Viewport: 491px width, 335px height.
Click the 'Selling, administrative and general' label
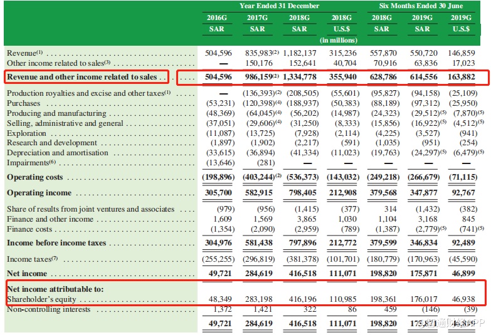pyautogui.click(x=65, y=123)
